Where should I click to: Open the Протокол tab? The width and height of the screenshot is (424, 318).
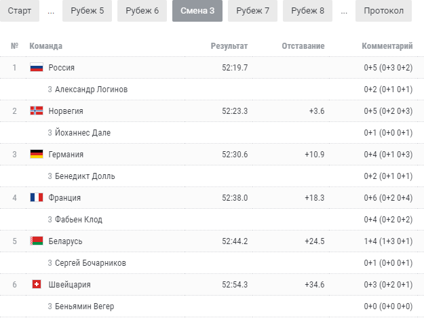click(383, 11)
